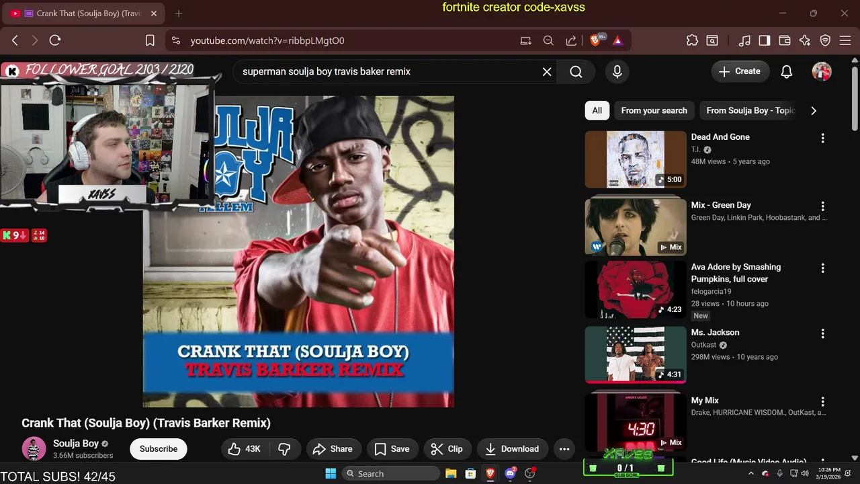Open Leo AI assistant icon

click(x=805, y=40)
